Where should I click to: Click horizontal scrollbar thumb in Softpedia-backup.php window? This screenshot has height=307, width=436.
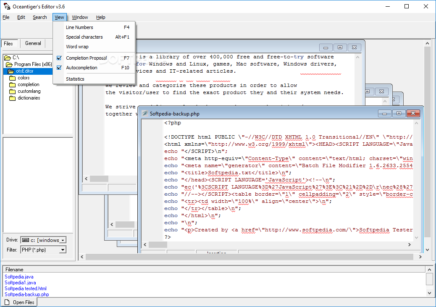coord(158,245)
